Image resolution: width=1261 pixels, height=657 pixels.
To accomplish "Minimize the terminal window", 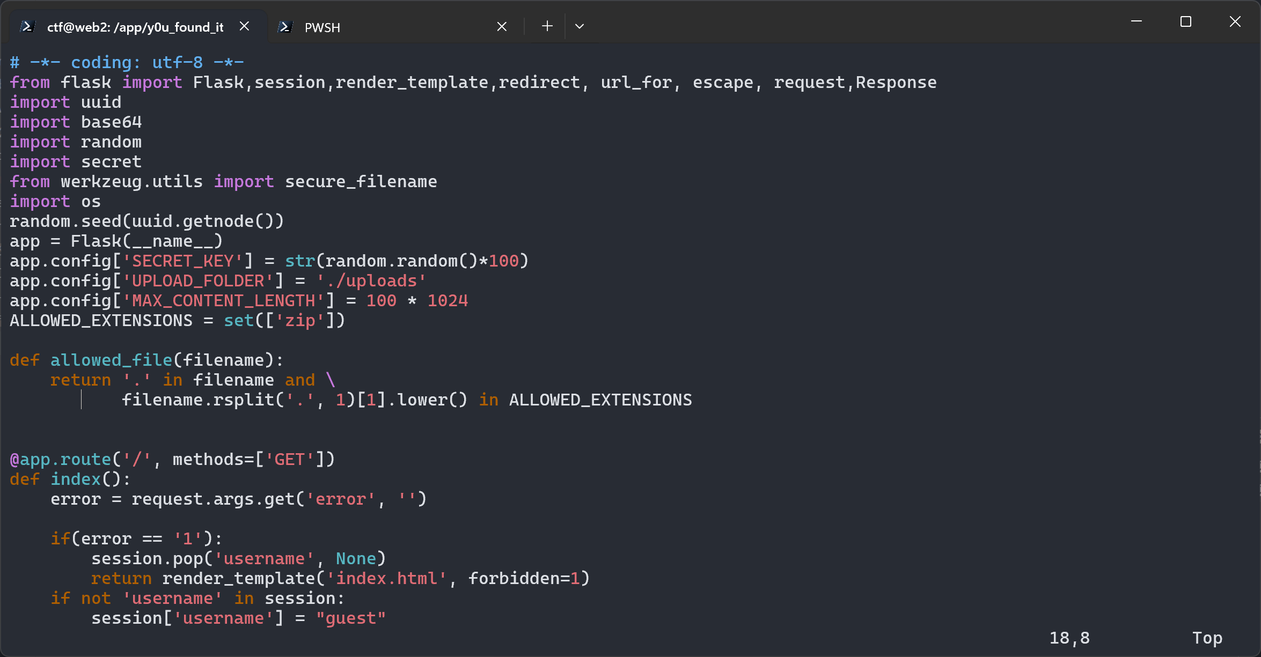I will [1137, 21].
